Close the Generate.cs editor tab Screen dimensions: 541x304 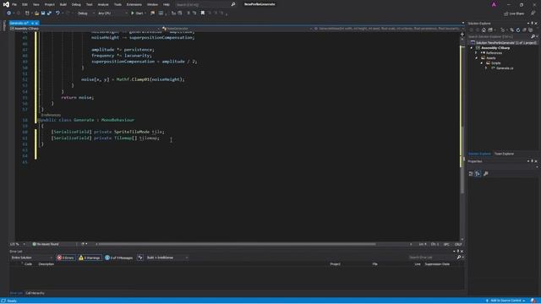[36, 23]
